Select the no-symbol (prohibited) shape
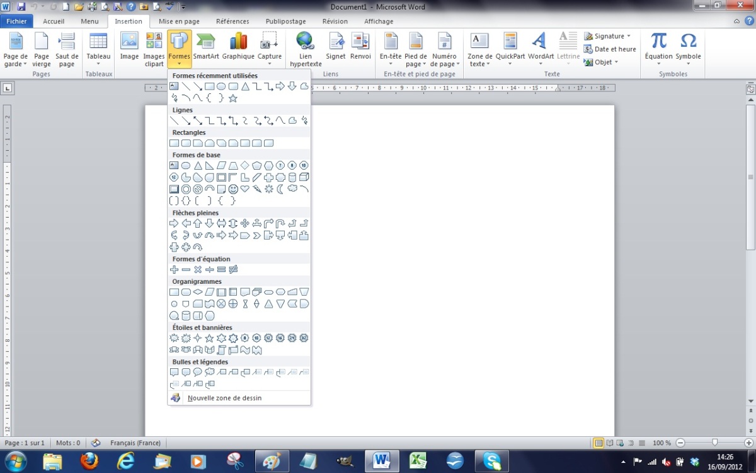 point(198,189)
